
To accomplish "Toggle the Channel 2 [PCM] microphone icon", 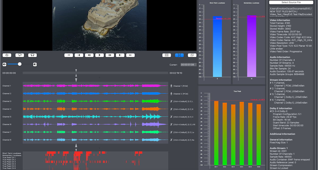I will tap(171, 93).
